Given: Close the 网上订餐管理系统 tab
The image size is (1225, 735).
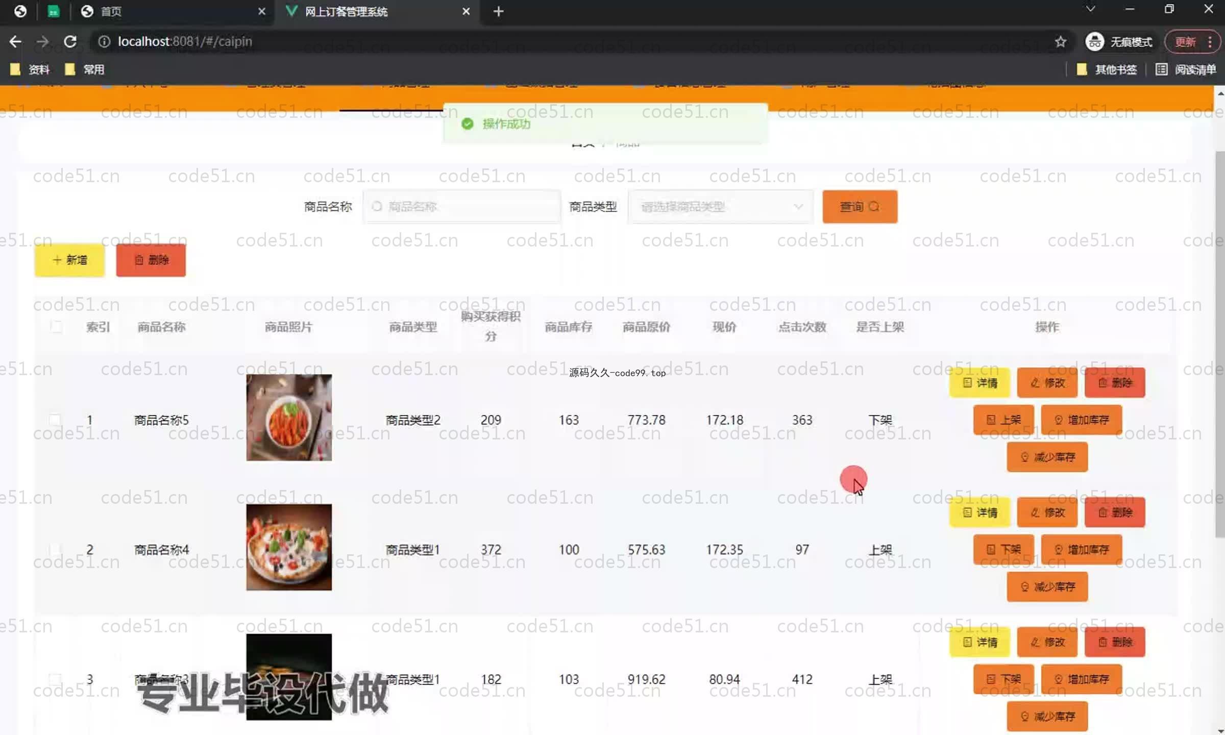Looking at the screenshot, I should [466, 11].
